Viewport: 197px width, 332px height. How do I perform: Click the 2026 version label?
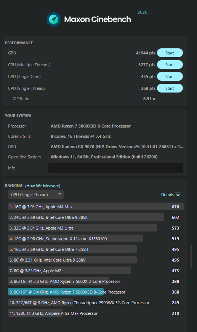[x=143, y=12]
